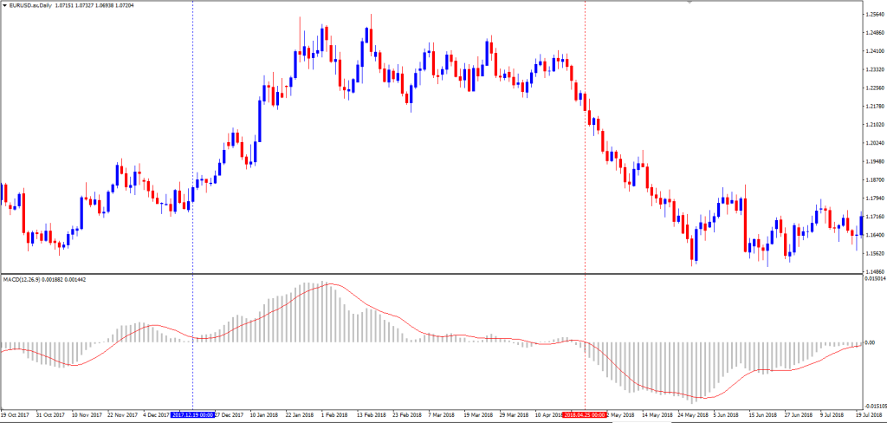
Task: Click the 1.17160 price axis label
Action: pos(873,217)
